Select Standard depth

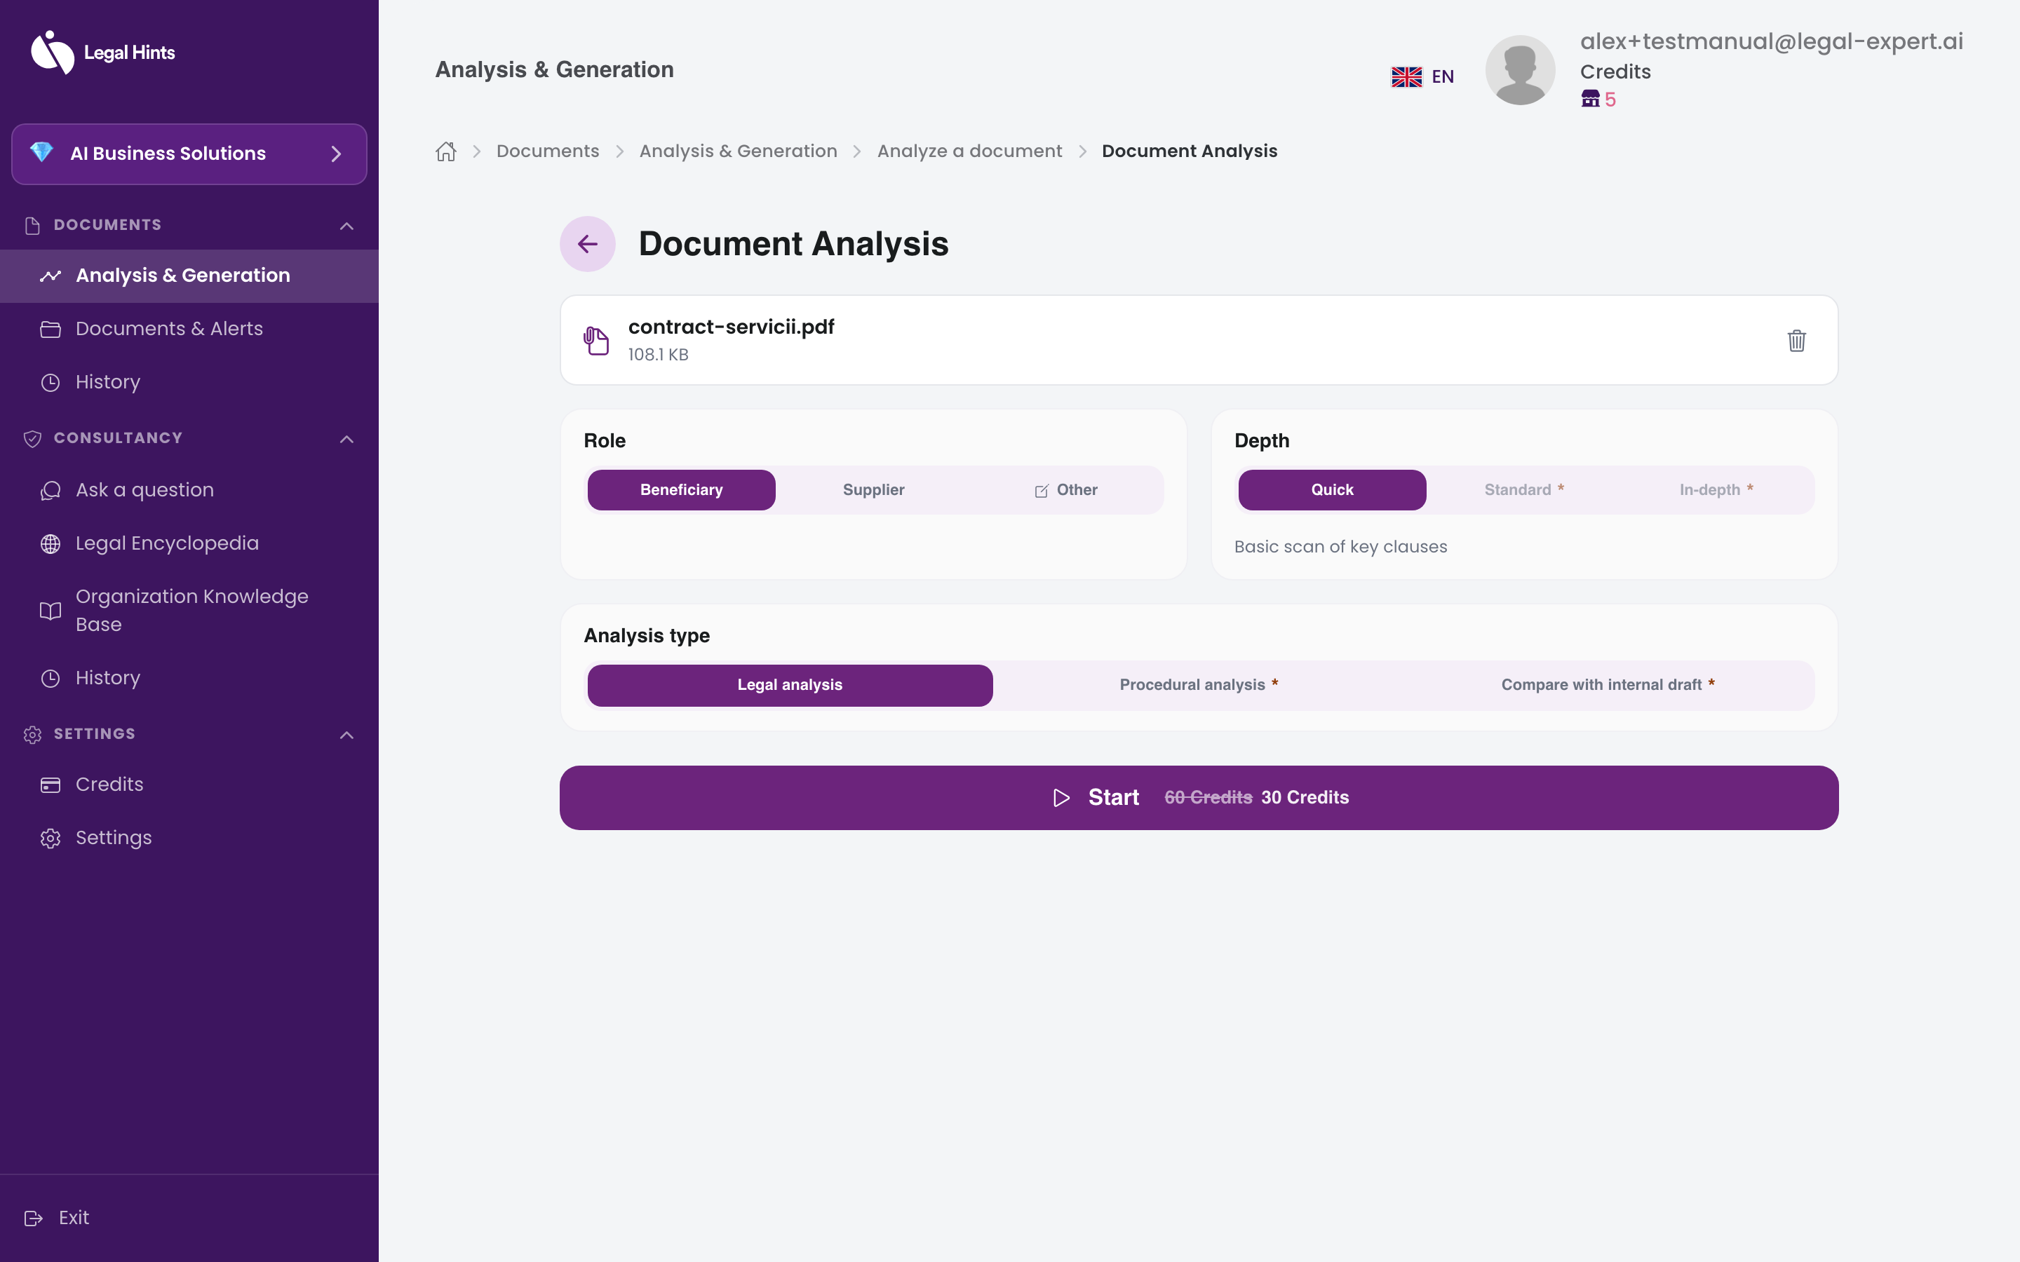click(1524, 490)
